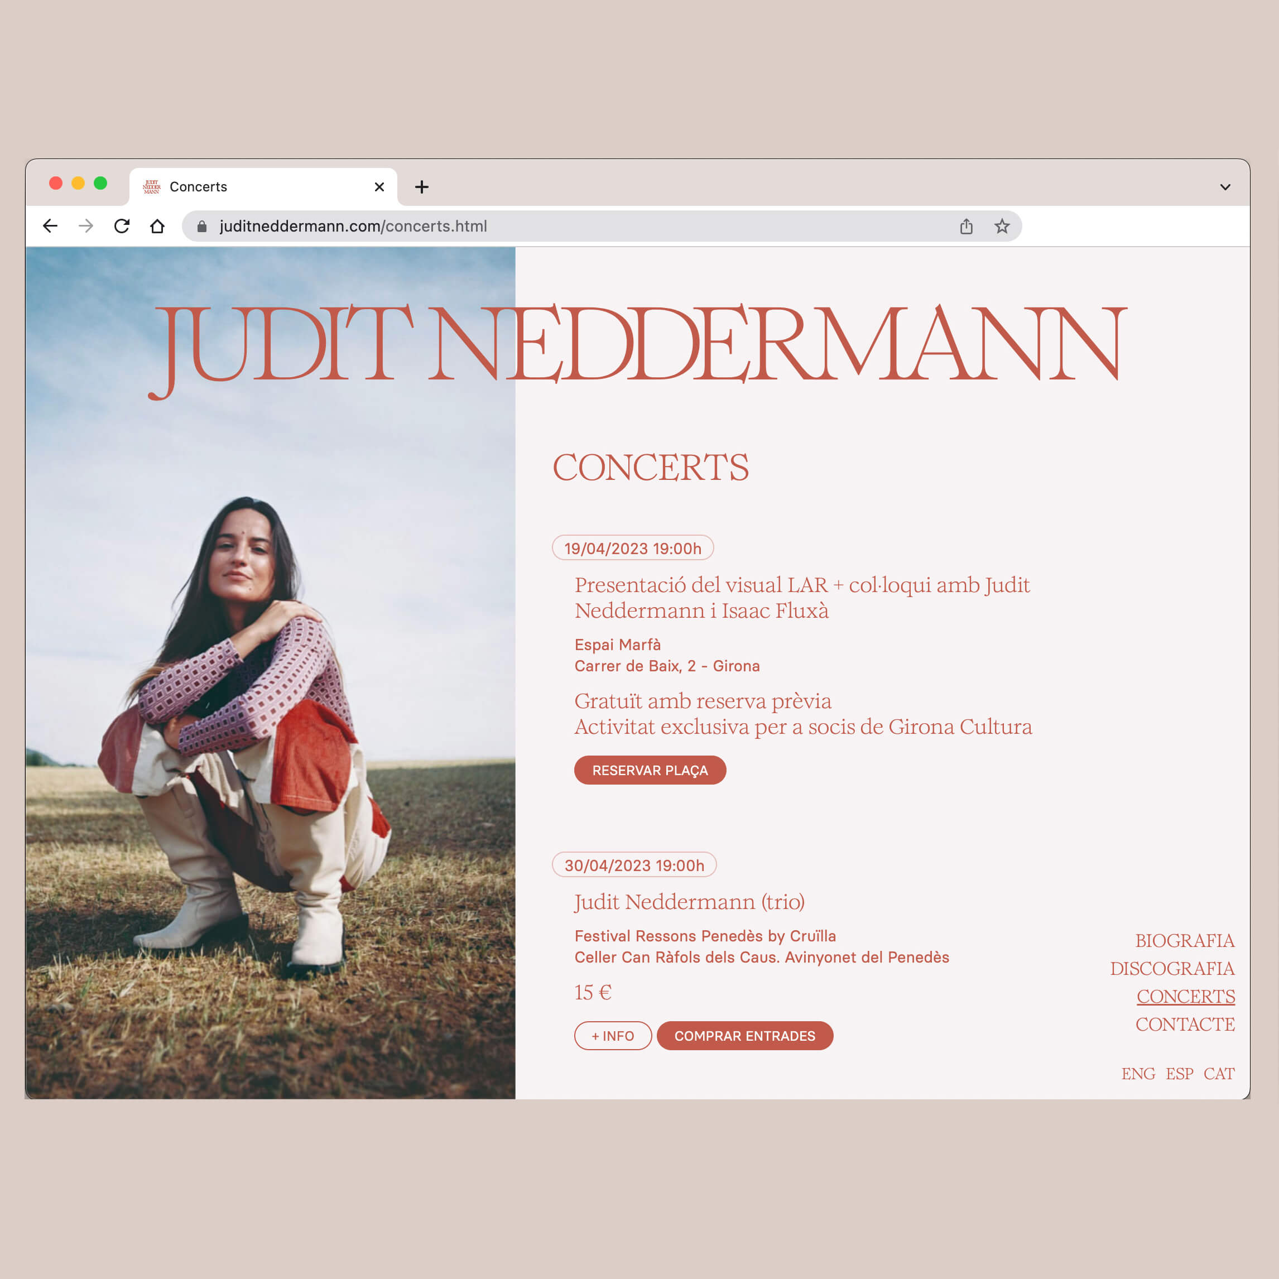
Task: View site security via the lock icon
Action: point(202,227)
